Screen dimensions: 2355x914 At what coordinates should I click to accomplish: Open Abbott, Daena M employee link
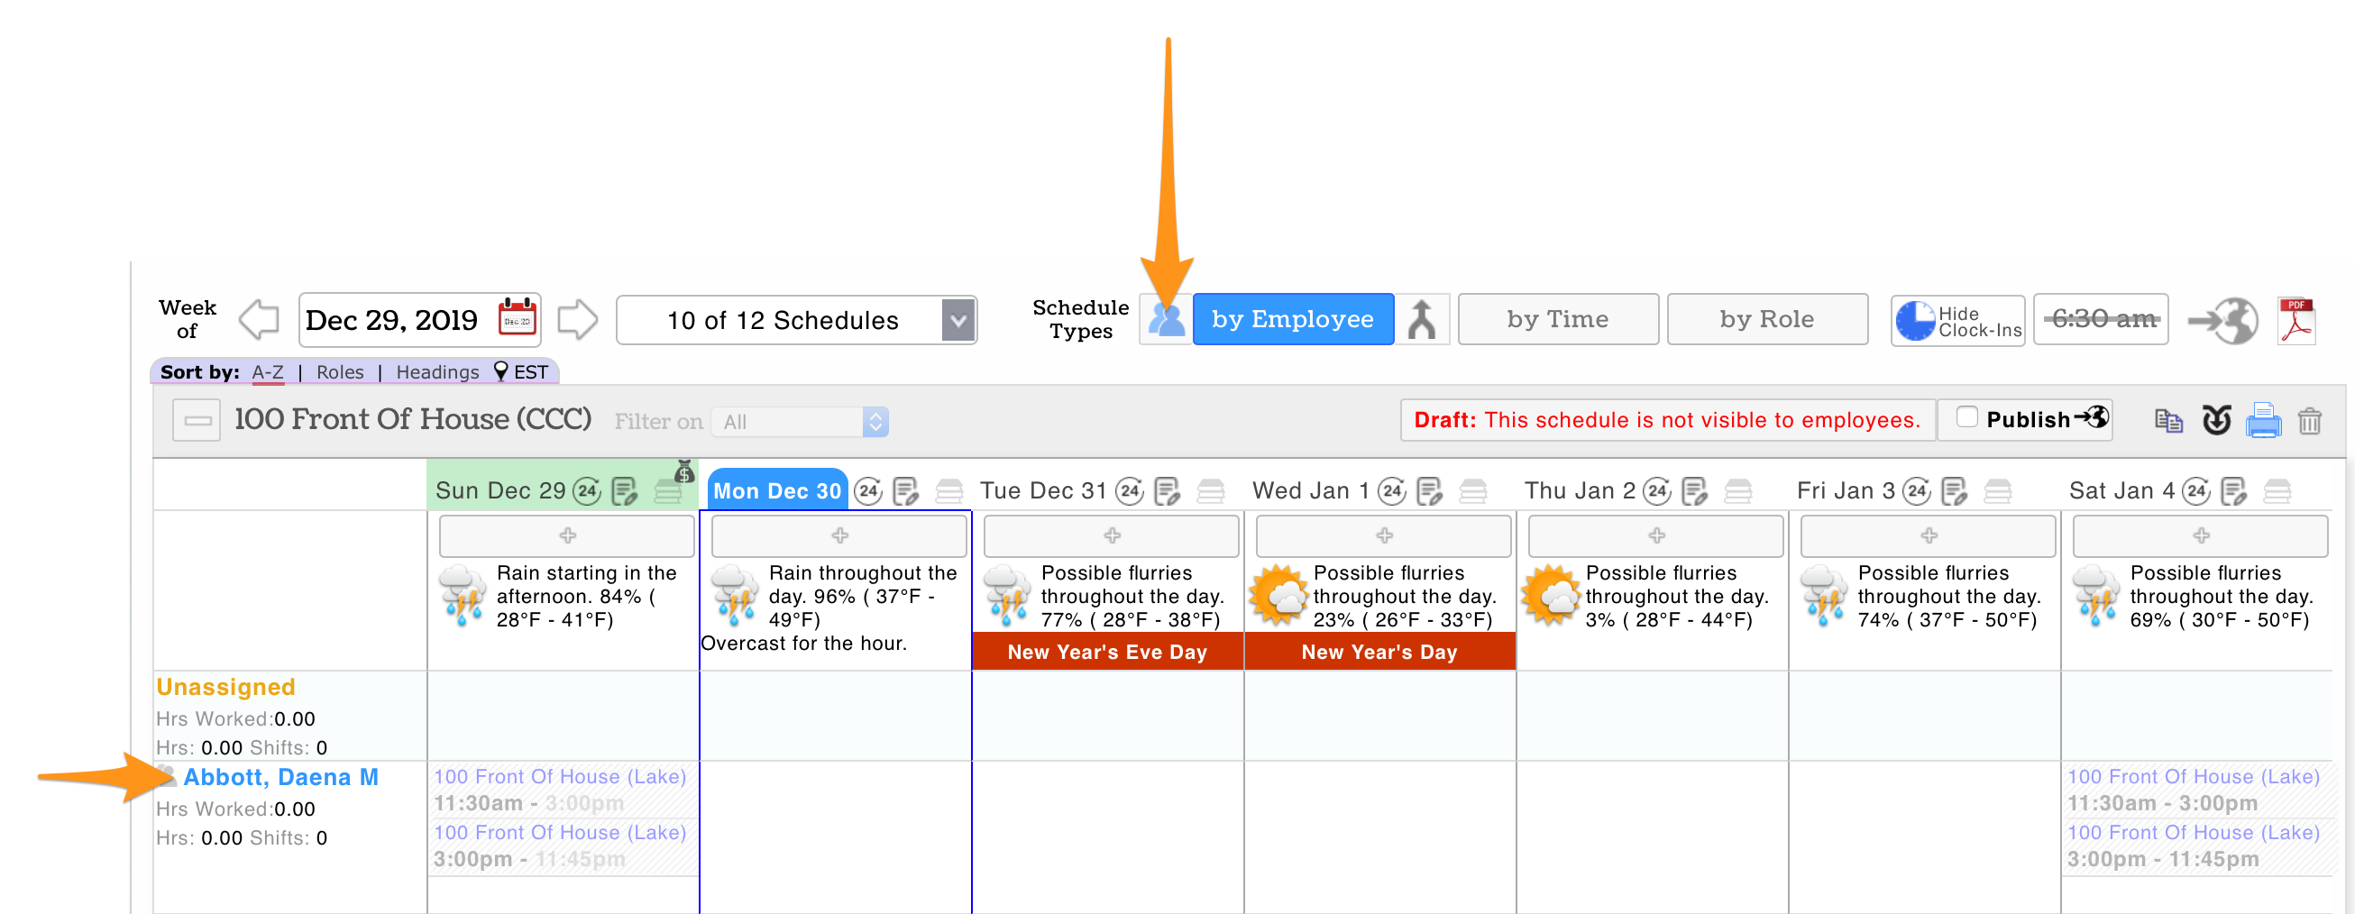[280, 777]
